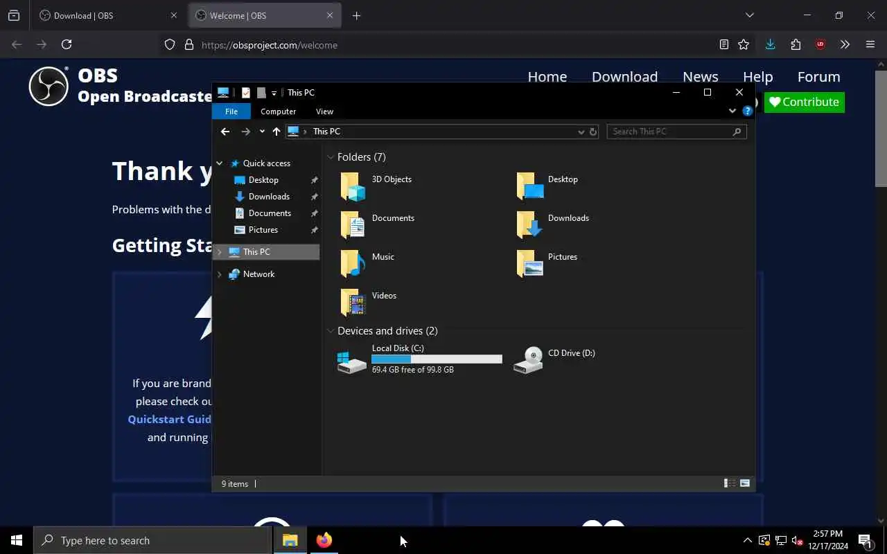The width and height of the screenshot is (887, 554).
Task: Select the Documents folder in Folders section
Action: point(378,226)
